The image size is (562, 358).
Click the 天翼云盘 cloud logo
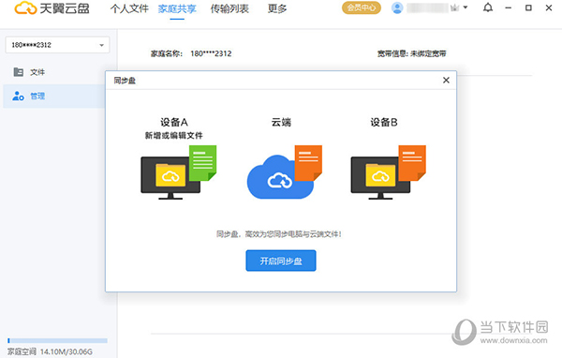coord(25,7)
